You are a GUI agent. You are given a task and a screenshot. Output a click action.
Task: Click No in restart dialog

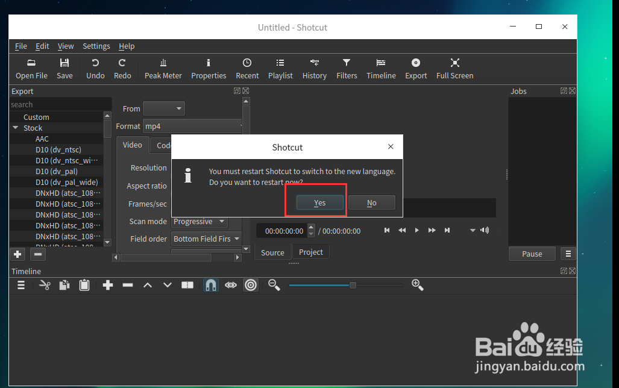point(371,202)
